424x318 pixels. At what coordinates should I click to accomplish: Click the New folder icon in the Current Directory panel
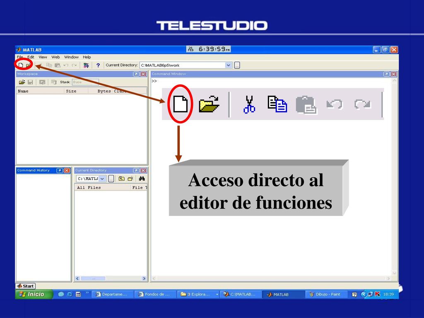coord(130,178)
